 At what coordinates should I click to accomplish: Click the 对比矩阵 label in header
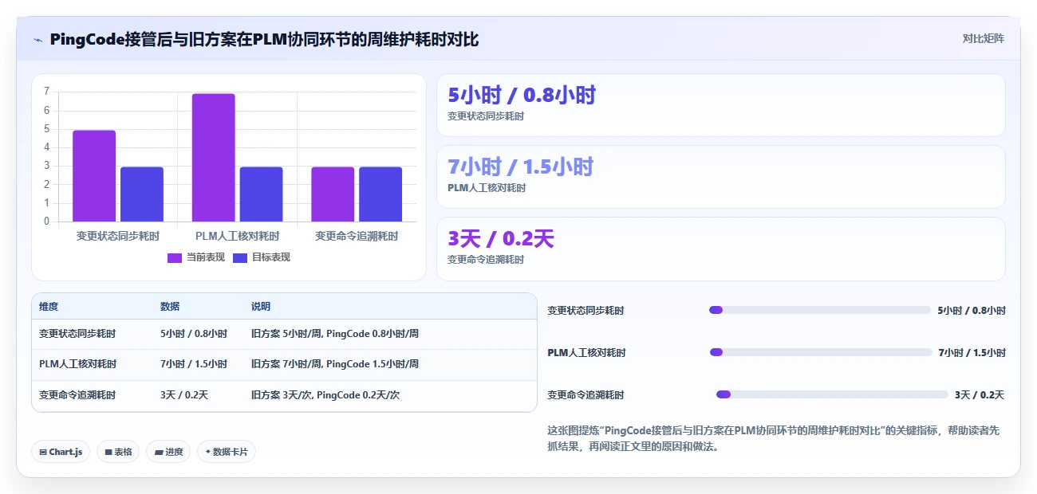(983, 38)
